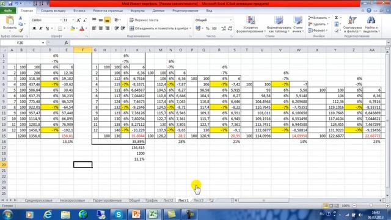Click the Decrease Indent icon

117,29
